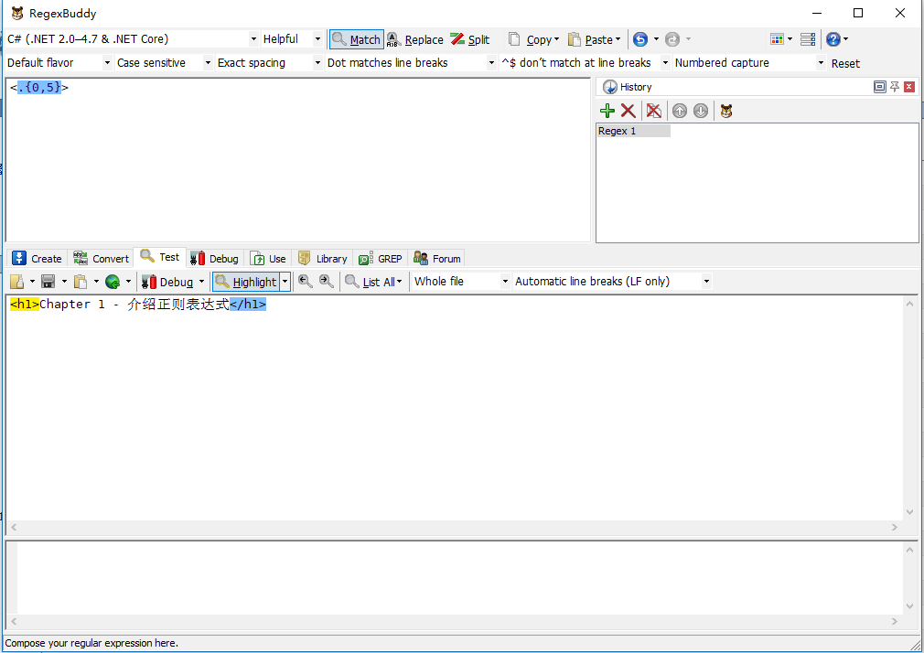The image size is (924, 653).
Task: Find next match magnifier icon
Action: [327, 282]
